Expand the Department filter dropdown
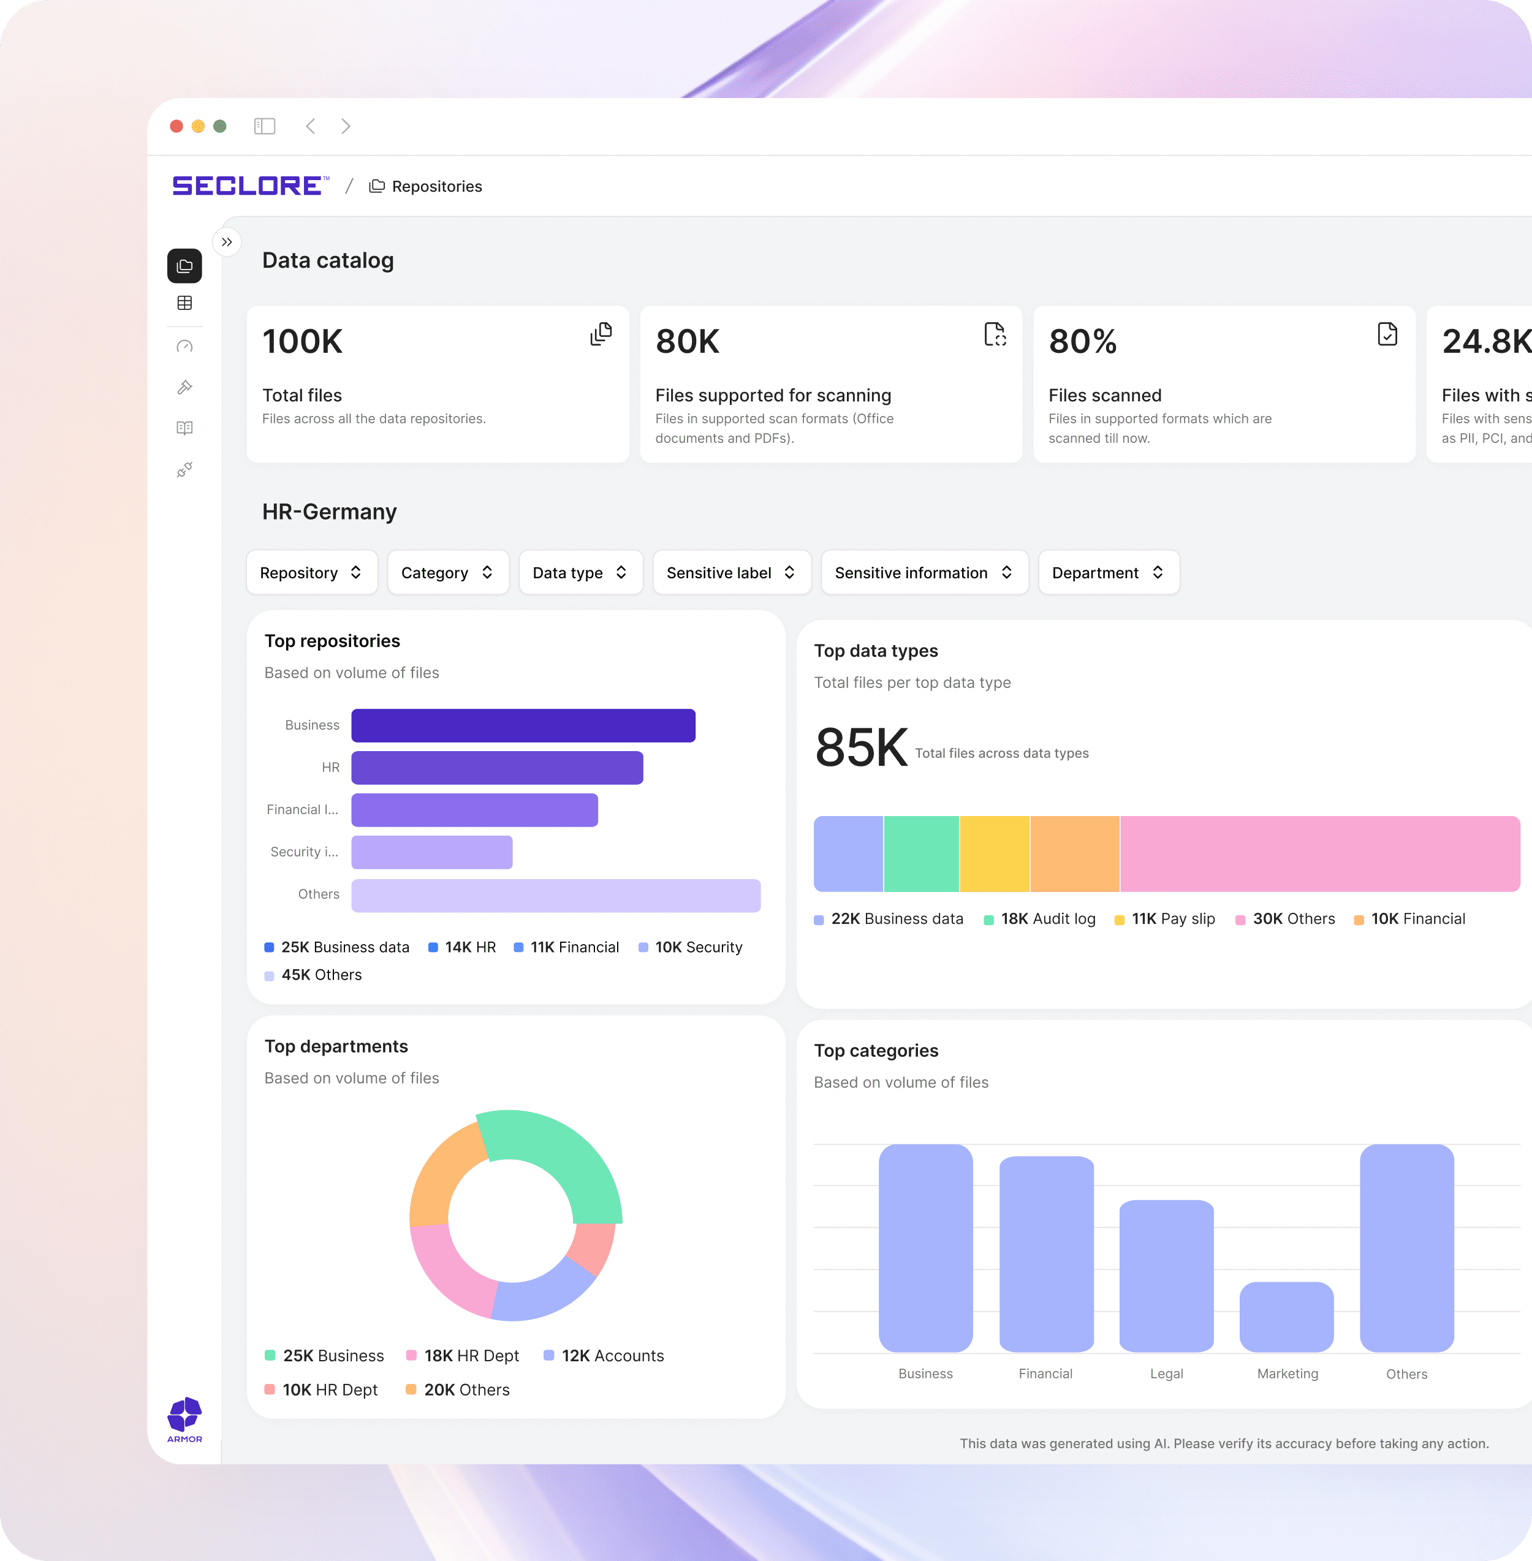1532x1561 pixels. pyautogui.click(x=1109, y=573)
